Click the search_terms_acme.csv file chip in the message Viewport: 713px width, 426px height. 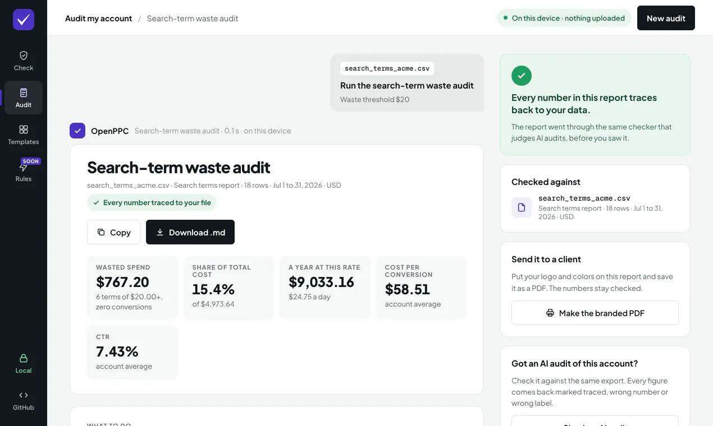tap(387, 68)
